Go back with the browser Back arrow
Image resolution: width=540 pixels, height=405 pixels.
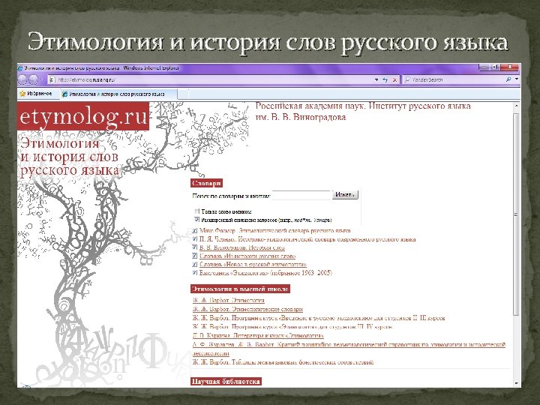coord(22,79)
